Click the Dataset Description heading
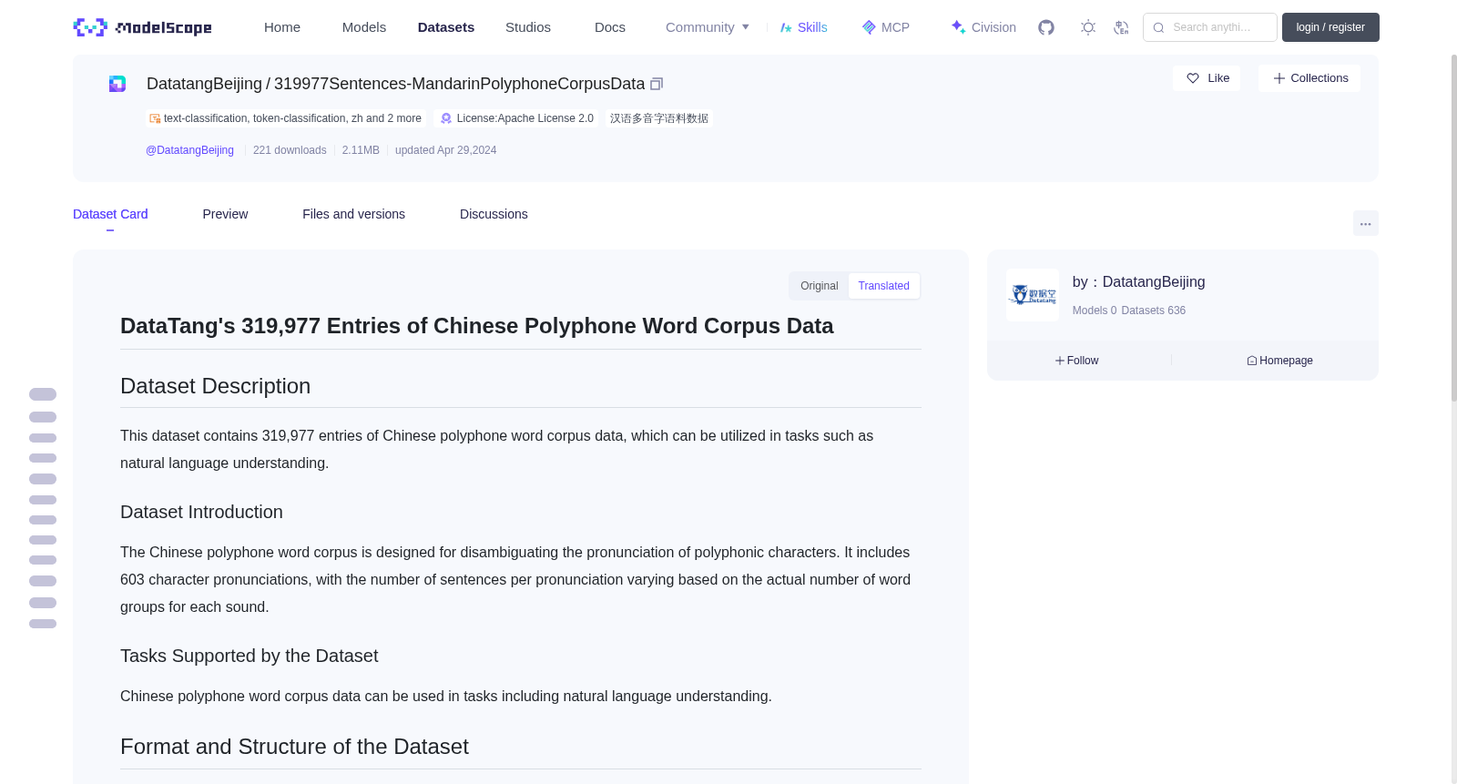Image resolution: width=1457 pixels, height=784 pixels. [x=216, y=386]
